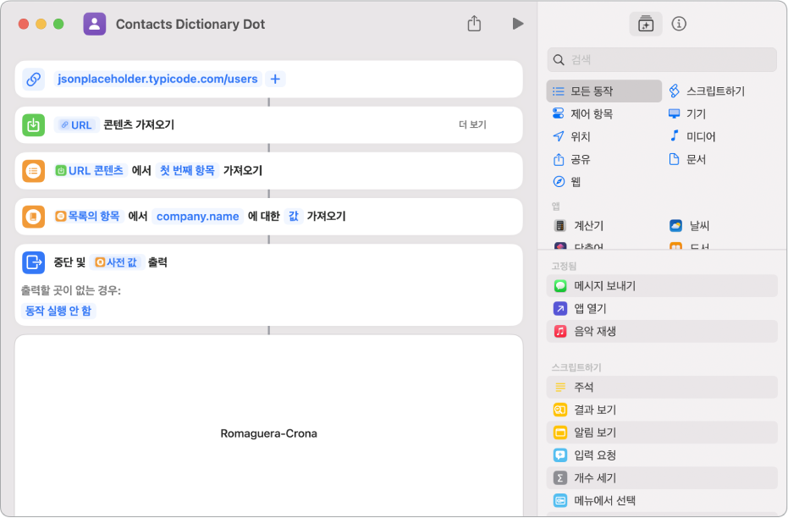This screenshot has height=518, width=788.
Task: Click the URL variable token
Action: (76, 125)
